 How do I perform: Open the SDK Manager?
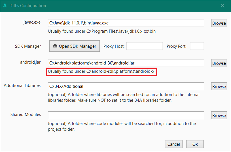tap(75, 46)
